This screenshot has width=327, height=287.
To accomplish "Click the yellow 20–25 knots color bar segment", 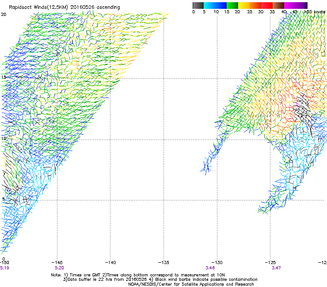I will [x=244, y=5].
